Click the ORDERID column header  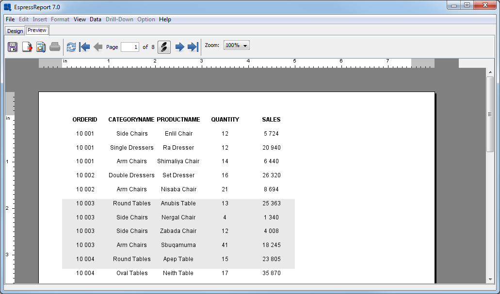[x=85, y=120]
